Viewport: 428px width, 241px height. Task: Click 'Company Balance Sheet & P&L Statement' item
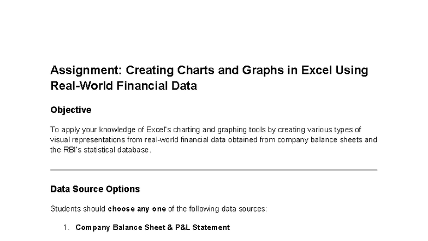[153, 227]
